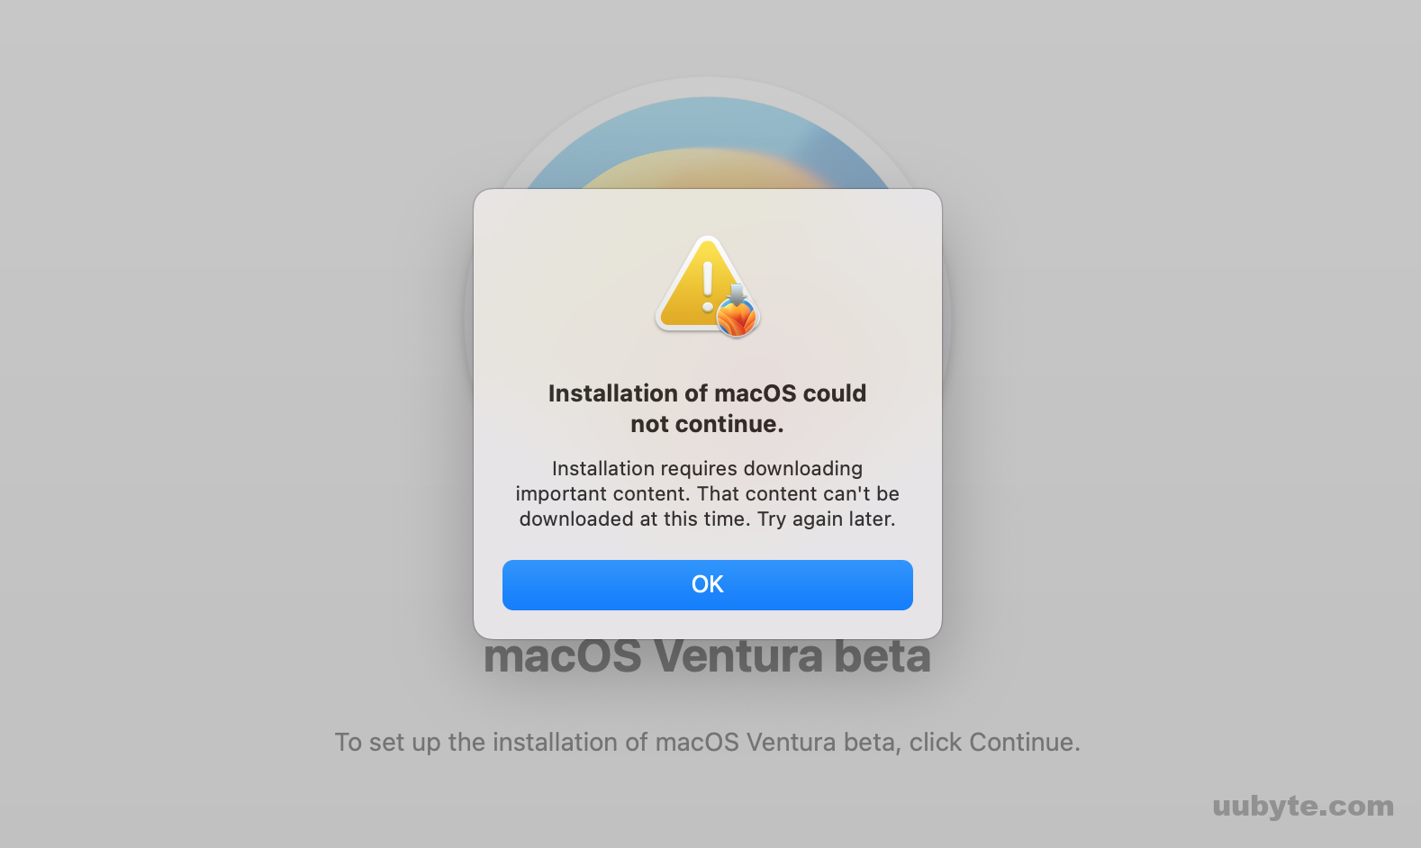This screenshot has height=848, width=1421.
Task: Click the 'Installation requires downloading' message line
Action: (707, 468)
